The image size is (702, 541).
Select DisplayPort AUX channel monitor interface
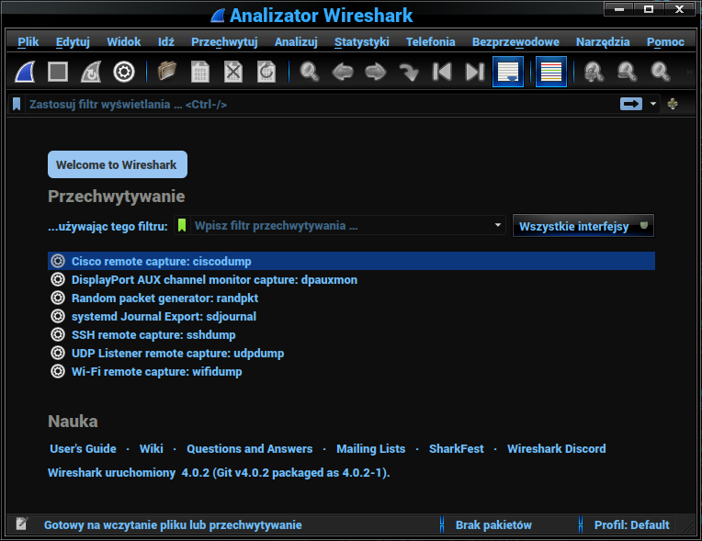351,279
